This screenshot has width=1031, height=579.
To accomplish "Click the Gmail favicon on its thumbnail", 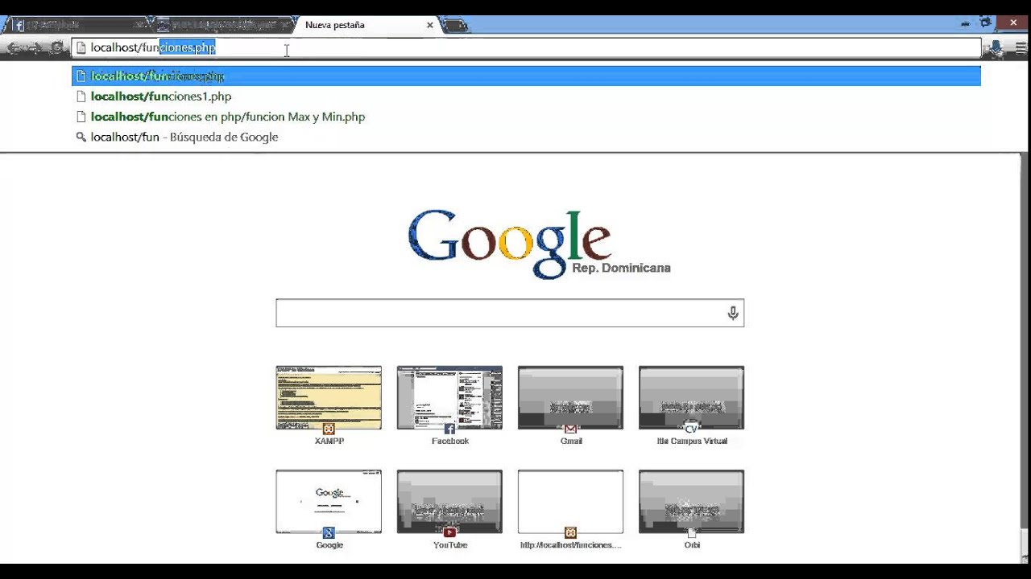I will click(x=570, y=429).
